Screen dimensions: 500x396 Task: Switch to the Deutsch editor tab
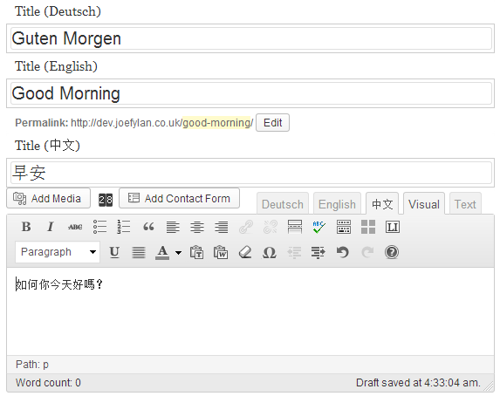(x=283, y=204)
